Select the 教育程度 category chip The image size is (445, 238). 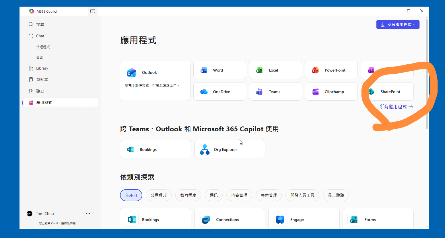(x=188, y=195)
